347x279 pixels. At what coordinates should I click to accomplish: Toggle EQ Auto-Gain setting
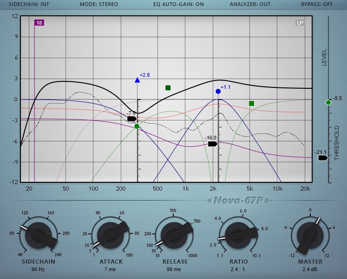[x=178, y=4]
